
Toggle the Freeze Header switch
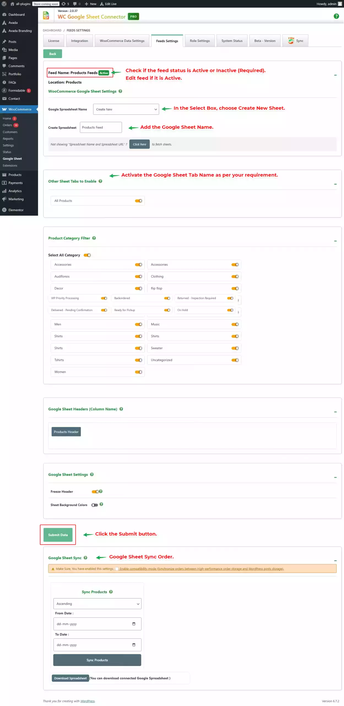(95, 492)
